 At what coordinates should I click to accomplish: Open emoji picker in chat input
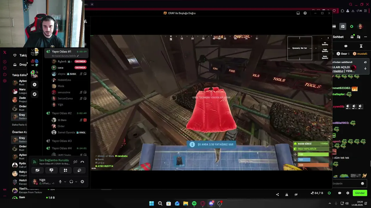pyautogui.click(x=362, y=183)
